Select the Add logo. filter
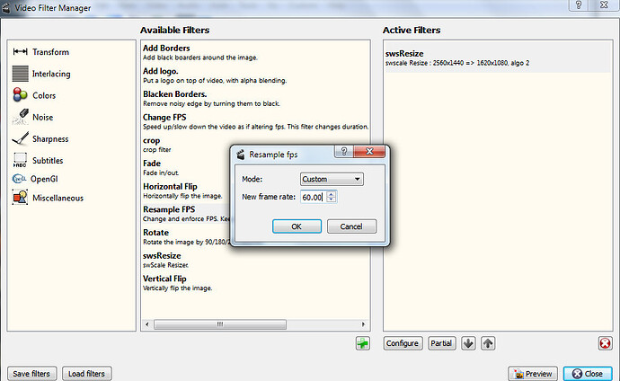The height and width of the screenshot is (381, 620). [x=255, y=75]
